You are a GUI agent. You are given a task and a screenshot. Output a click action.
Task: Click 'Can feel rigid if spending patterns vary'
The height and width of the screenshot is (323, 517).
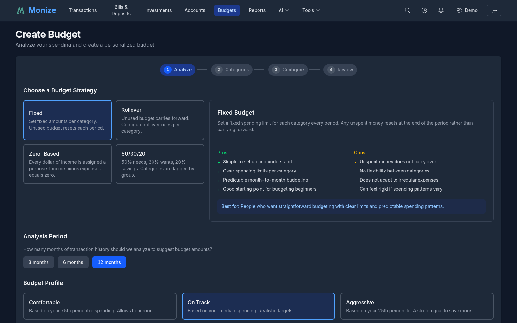(401, 189)
